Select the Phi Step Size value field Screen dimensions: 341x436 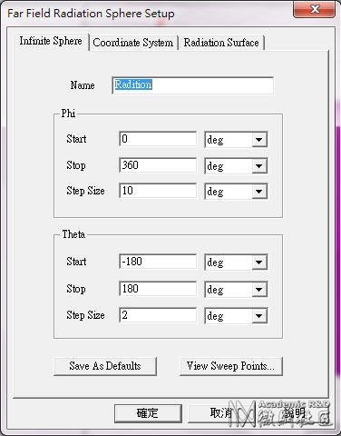[158, 191]
